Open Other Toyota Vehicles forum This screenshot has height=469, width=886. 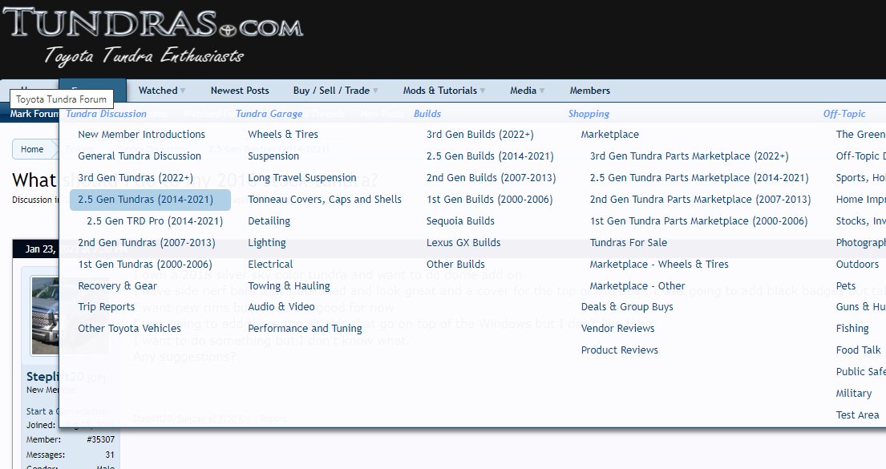pos(129,329)
